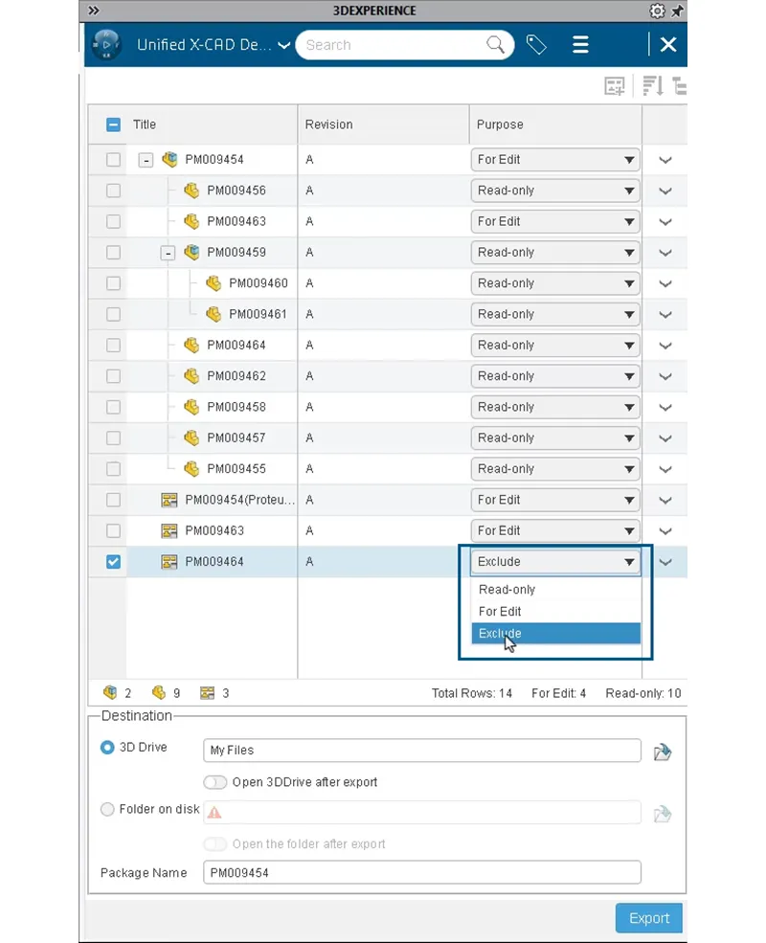The width and height of the screenshot is (766, 943).
Task: Open Purpose dropdown for PM009456
Action: (x=554, y=191)
